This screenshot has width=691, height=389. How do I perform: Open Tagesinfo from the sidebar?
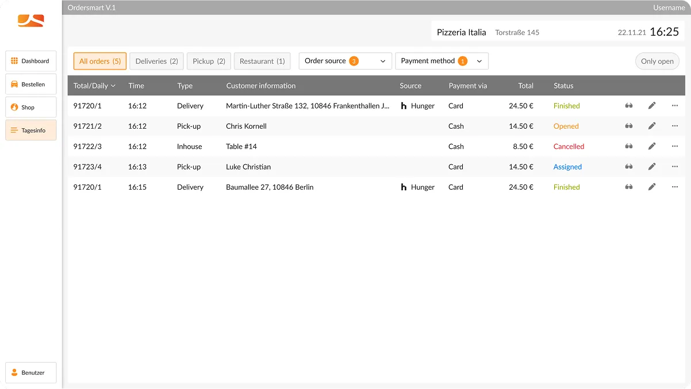point(30,130)
